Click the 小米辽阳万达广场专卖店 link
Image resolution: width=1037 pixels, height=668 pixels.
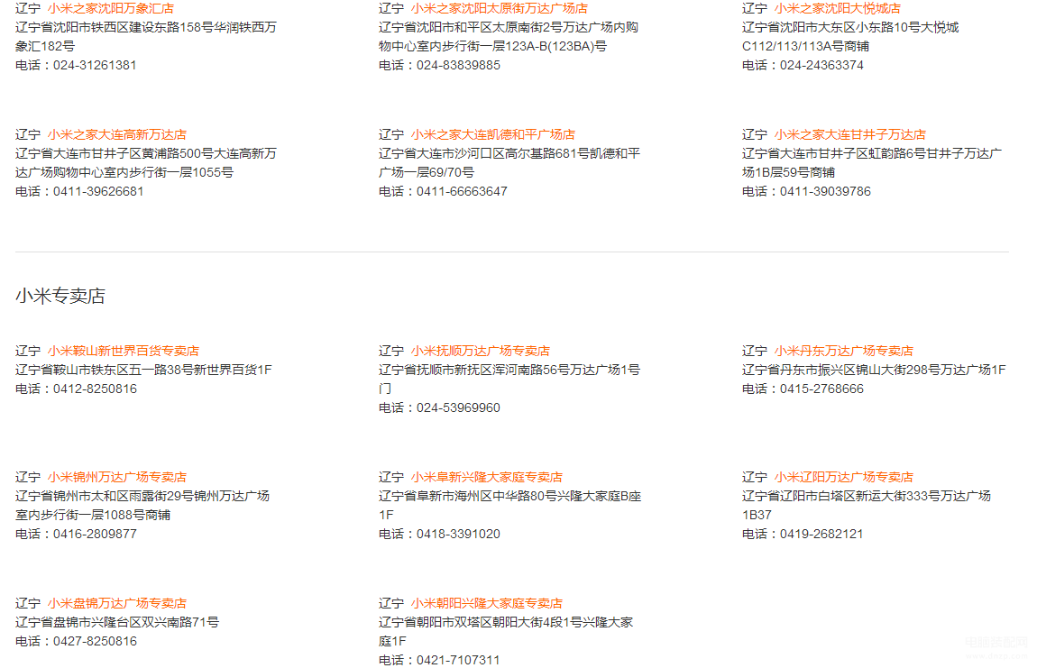844,478
